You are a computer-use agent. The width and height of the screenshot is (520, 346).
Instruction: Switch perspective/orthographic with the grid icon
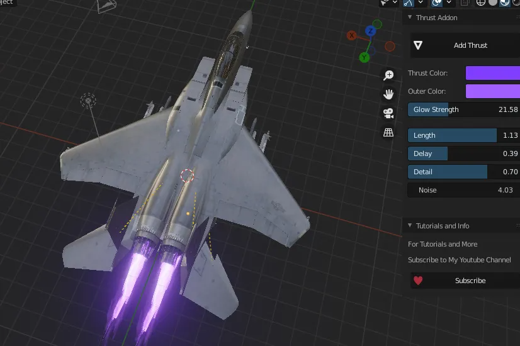click(x=388, y=133)
